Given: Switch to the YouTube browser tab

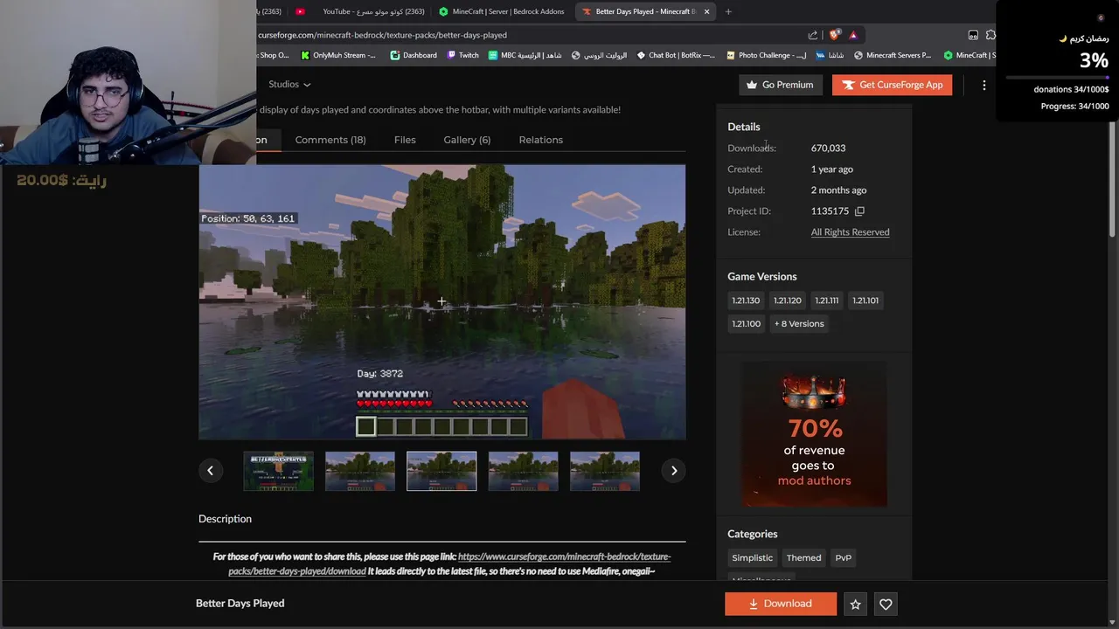Looking at the screenshot, I should [x=358, y=11].
